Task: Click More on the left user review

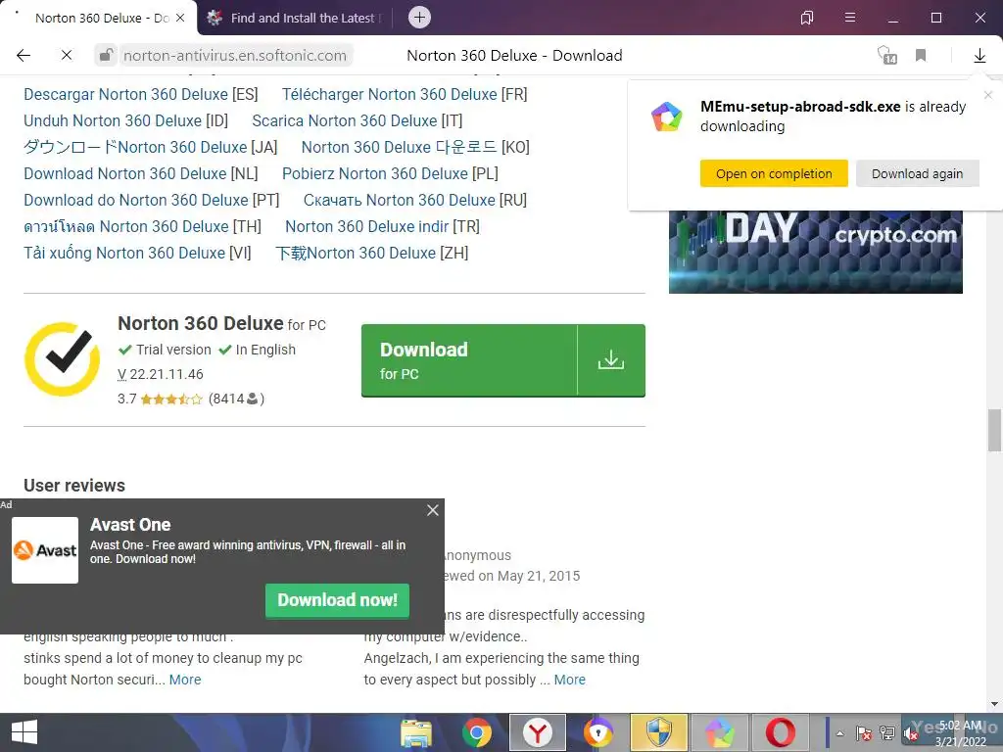Action: tap(185, 680)
